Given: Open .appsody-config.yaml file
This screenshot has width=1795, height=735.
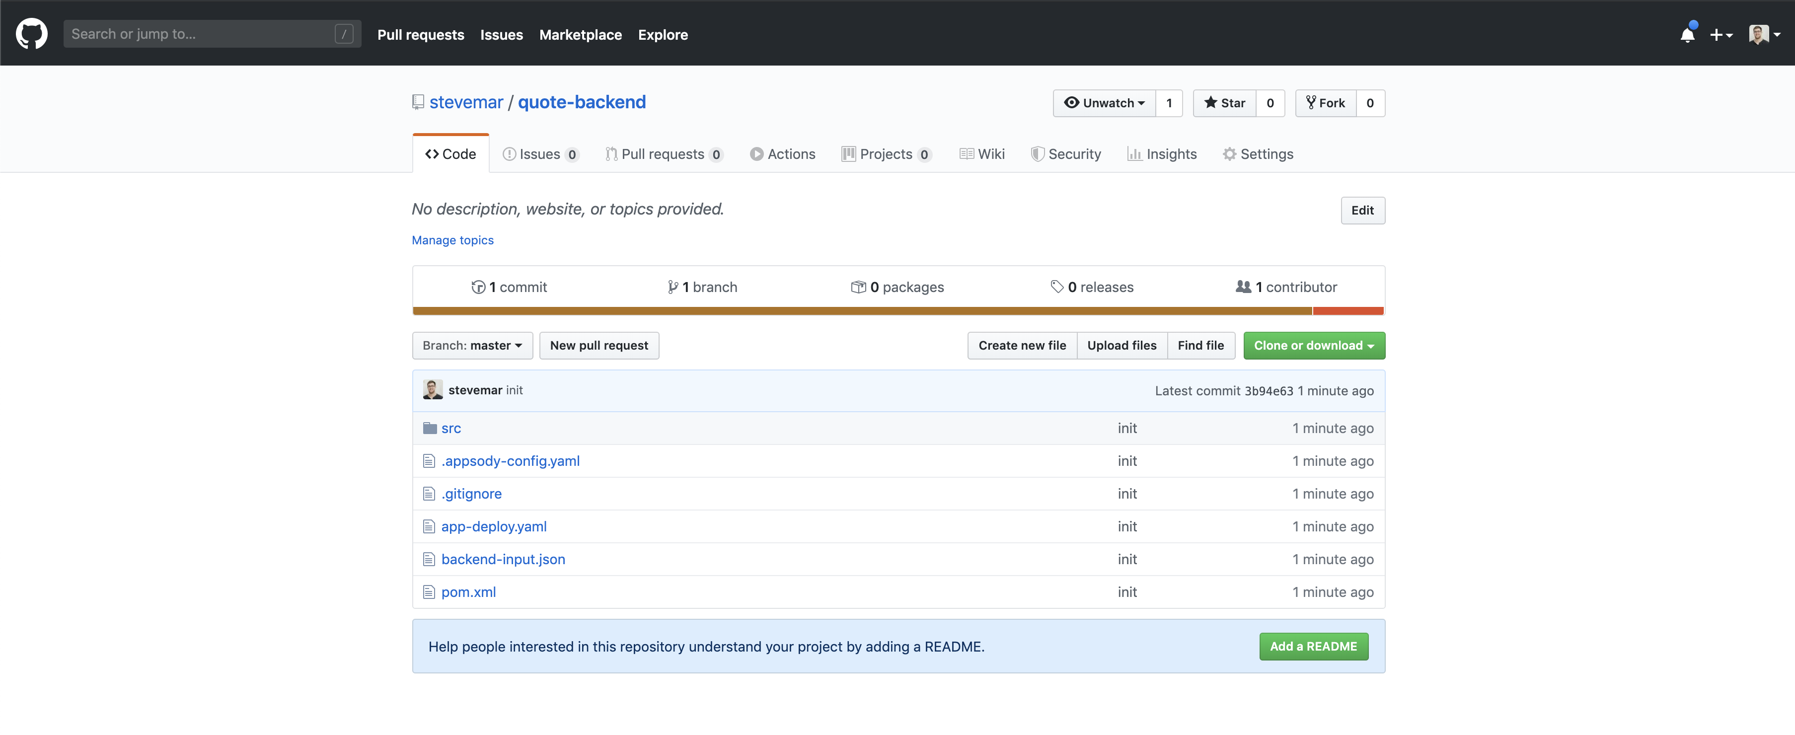Looking at the screenshot, I should [510, 460].
